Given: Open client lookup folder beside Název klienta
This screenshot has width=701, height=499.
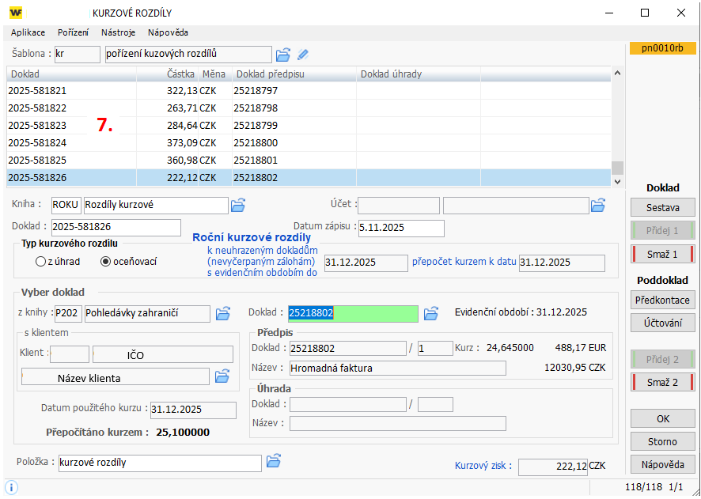Looking at the screenshot, I should (223, 376).
